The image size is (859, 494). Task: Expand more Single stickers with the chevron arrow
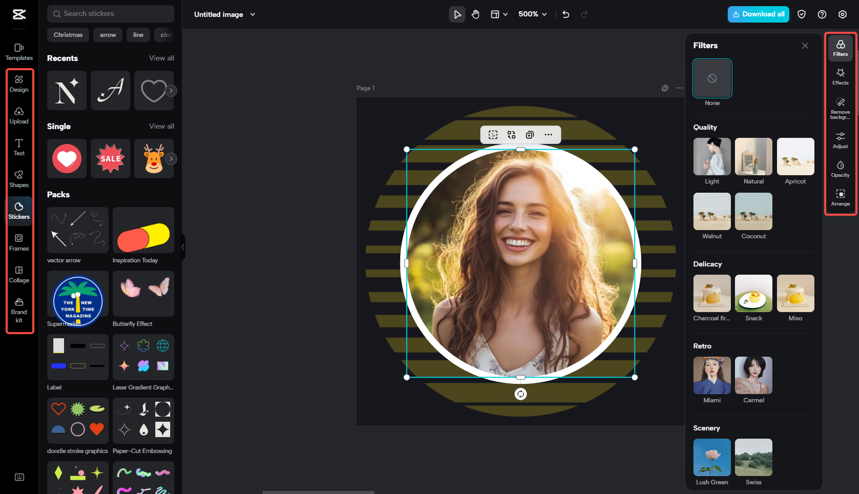point(171,159)
